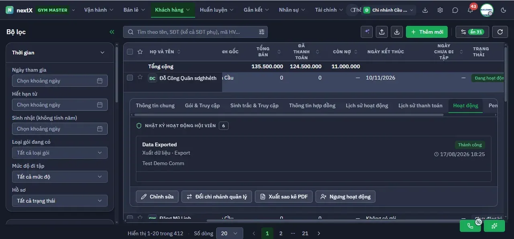This screenshot has width=514, height=239.
Task: Switch to Thông tin hợp đồng tab
Action: tap(312, 106)
